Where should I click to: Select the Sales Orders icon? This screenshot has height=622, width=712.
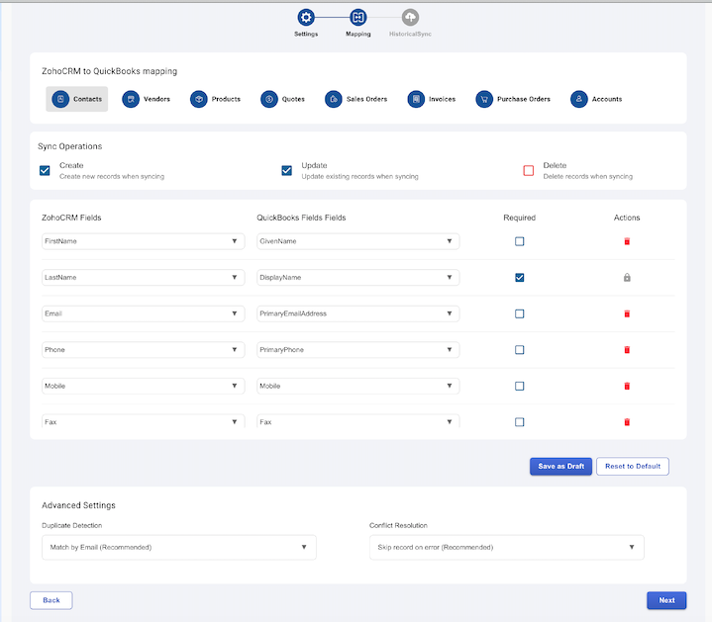tap(334, 99)
